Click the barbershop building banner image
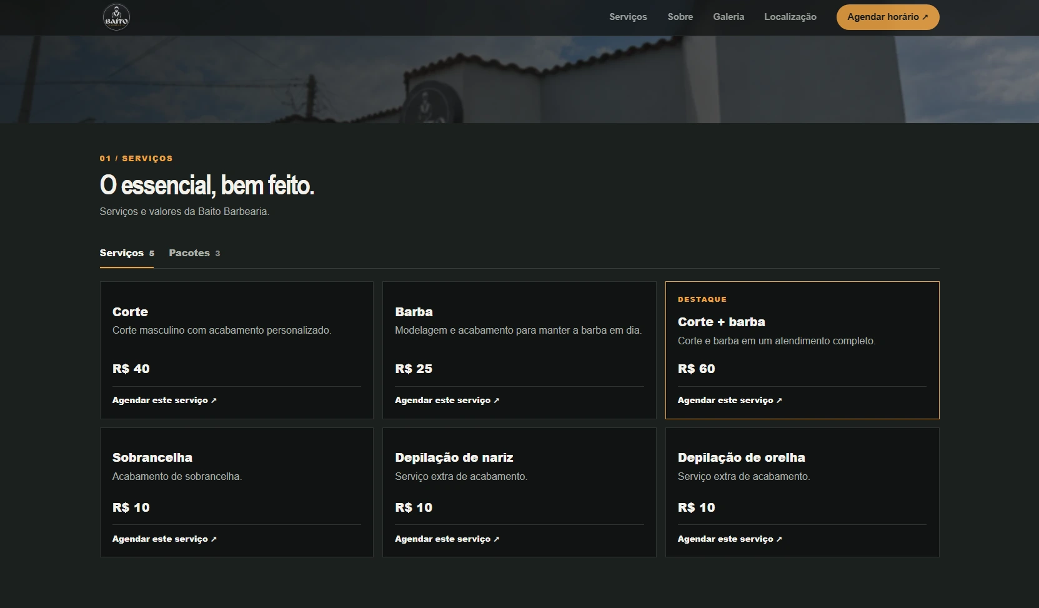This screenshot has height=608, width=1039. [x=519, y=79]
